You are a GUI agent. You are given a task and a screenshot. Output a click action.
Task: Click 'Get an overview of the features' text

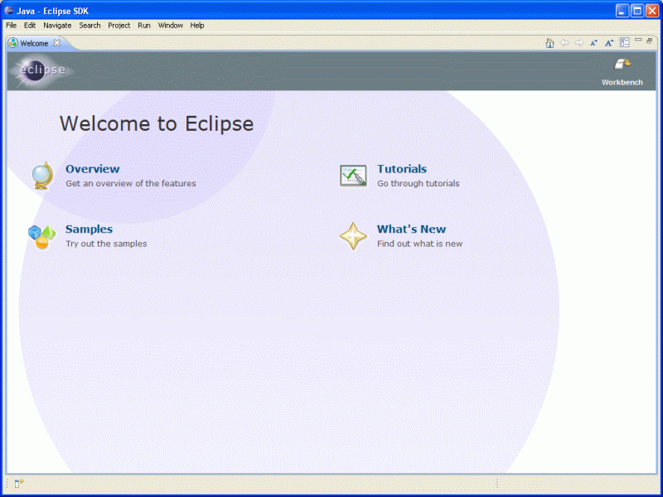[131, 183]
